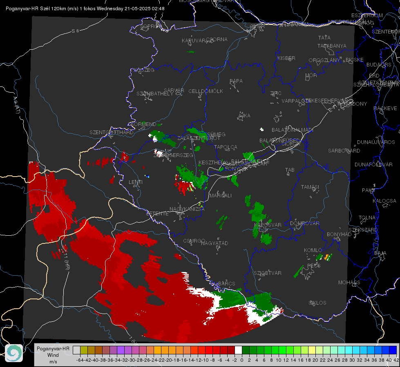Click the DUNAÚJVÁROS city label
Image resolution: width=400 pixels, height=367 pixels.
click(376, 142)
